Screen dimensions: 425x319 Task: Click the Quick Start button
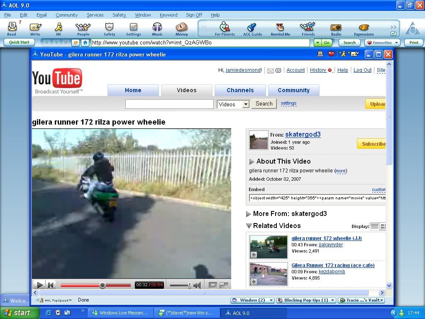[x=19, y=42]
